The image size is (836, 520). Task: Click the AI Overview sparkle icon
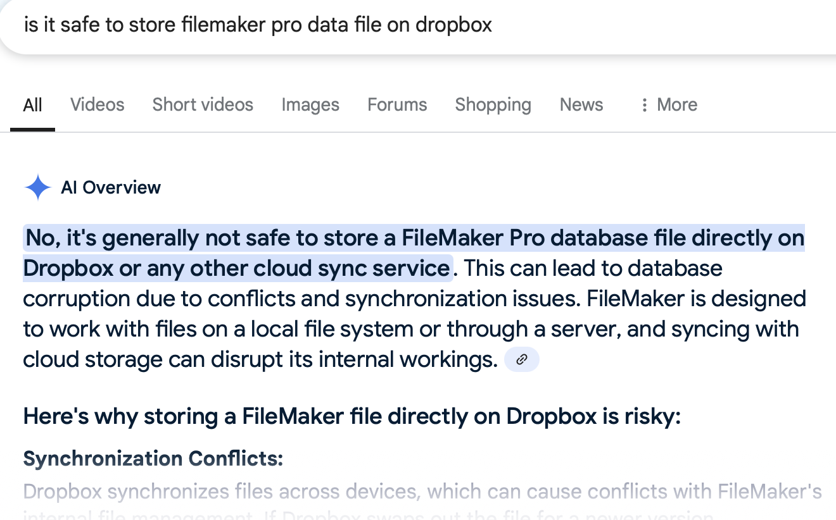(37, 187)
